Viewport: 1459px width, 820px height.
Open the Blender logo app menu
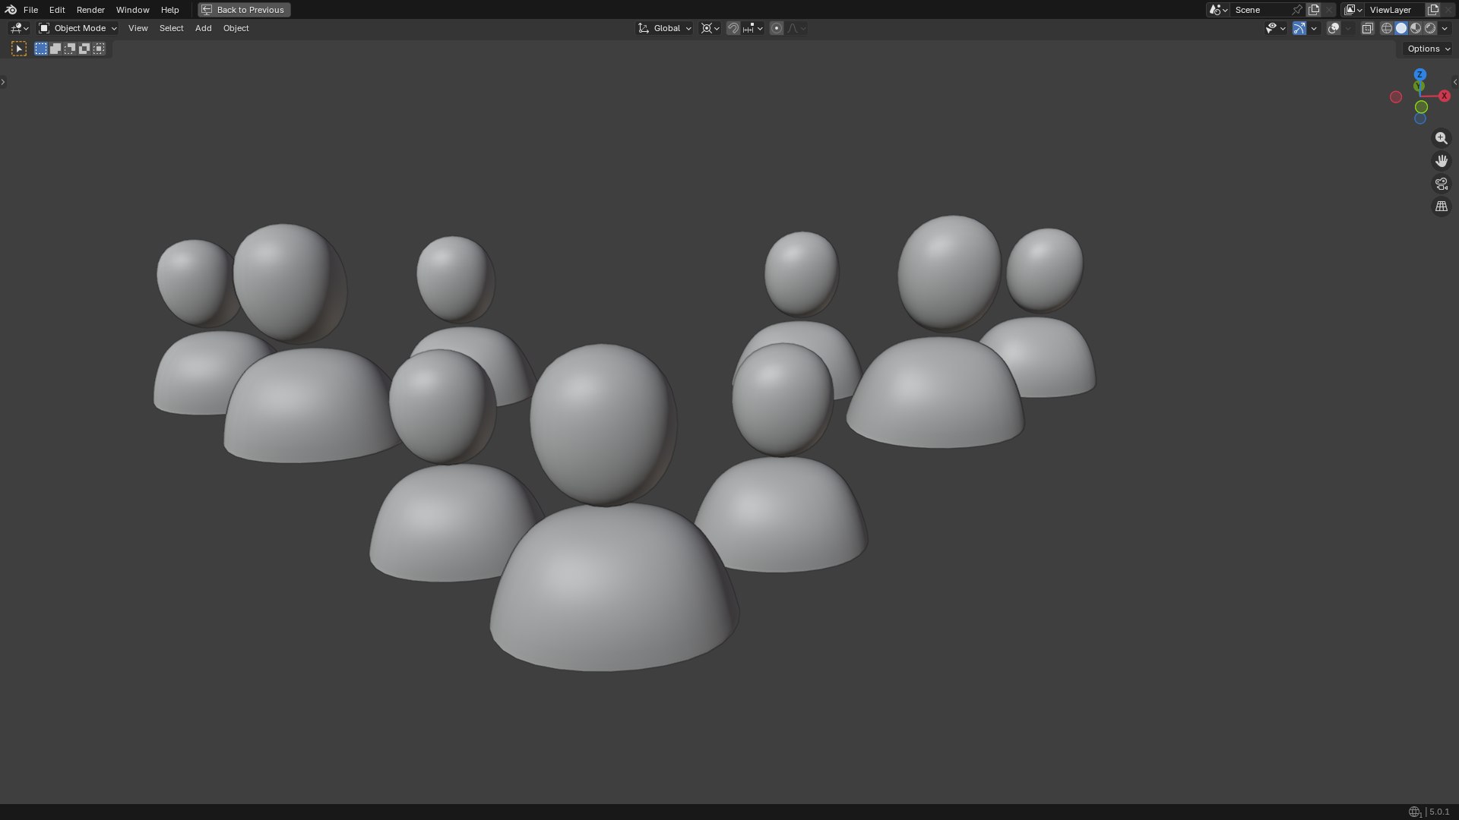click(x=10, y=10)
